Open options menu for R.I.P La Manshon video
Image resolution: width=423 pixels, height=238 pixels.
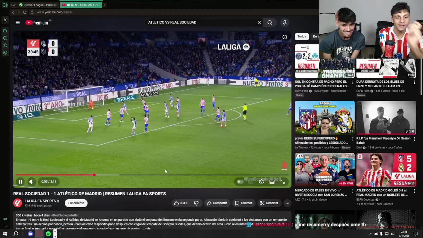pyautogui.click(x=414, y=139)
